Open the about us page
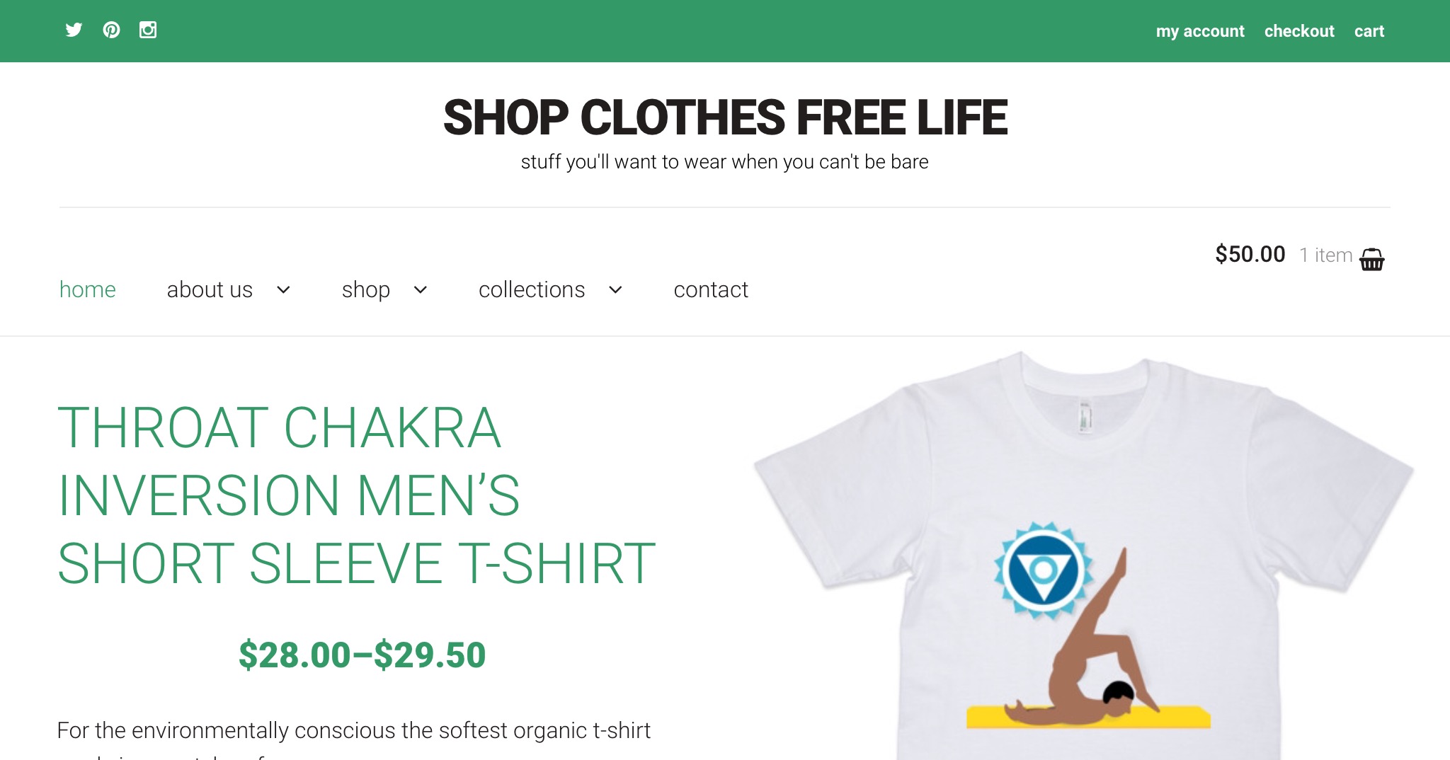This screenshot has height=760, width=1450. [x=210, y=289]
